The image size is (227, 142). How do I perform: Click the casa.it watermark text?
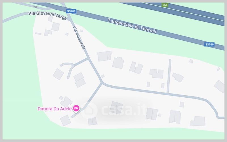click(x=124, y=110)
